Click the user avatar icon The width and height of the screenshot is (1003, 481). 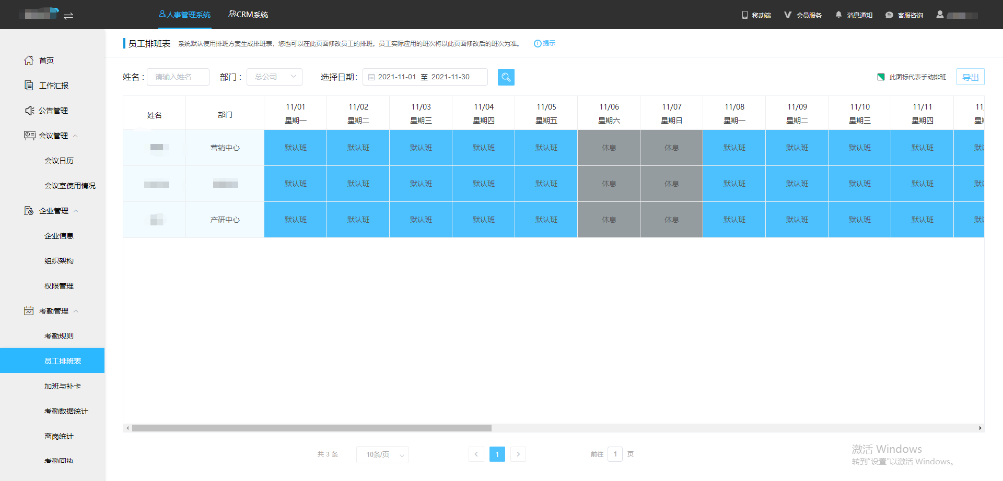[x=940, y=15]
